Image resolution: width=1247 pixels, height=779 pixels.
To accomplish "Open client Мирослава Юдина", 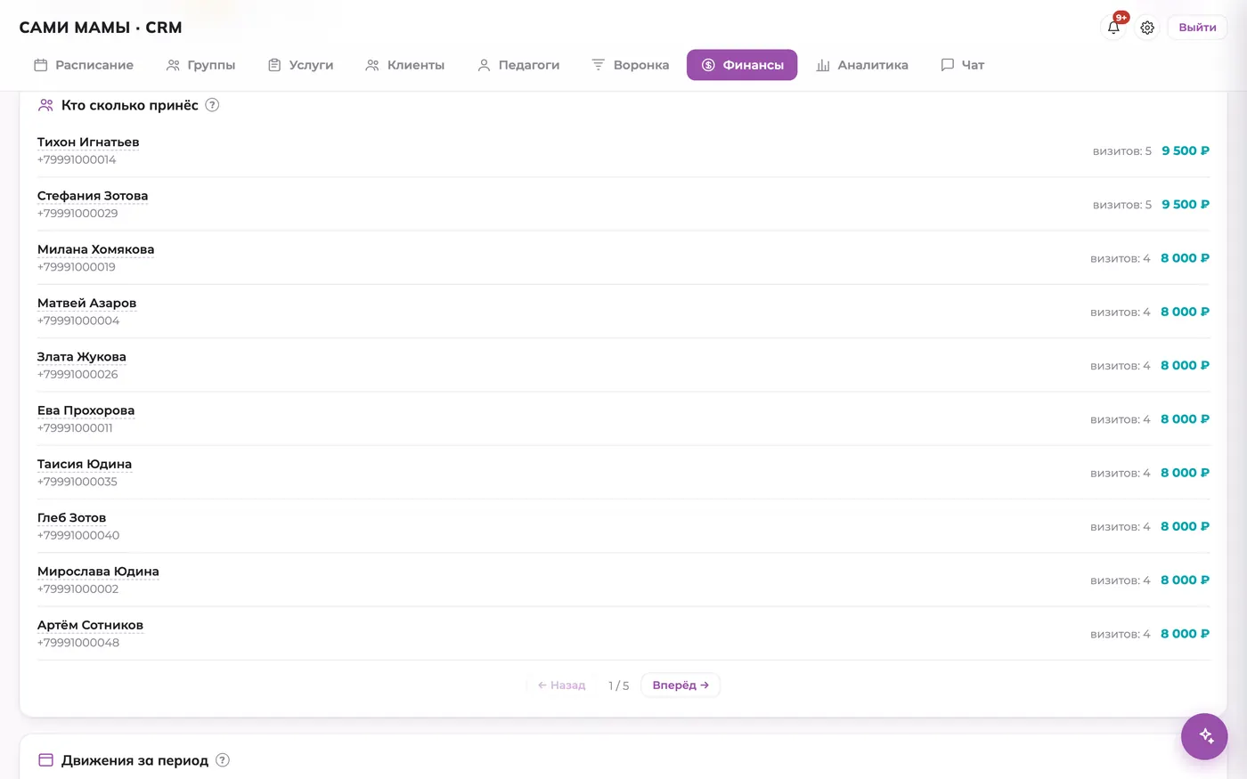I will [98, 572].
